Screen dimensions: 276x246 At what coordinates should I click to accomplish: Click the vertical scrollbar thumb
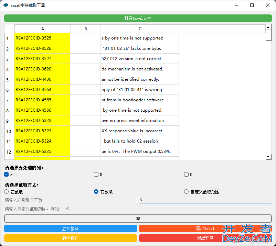coord(268,35)
